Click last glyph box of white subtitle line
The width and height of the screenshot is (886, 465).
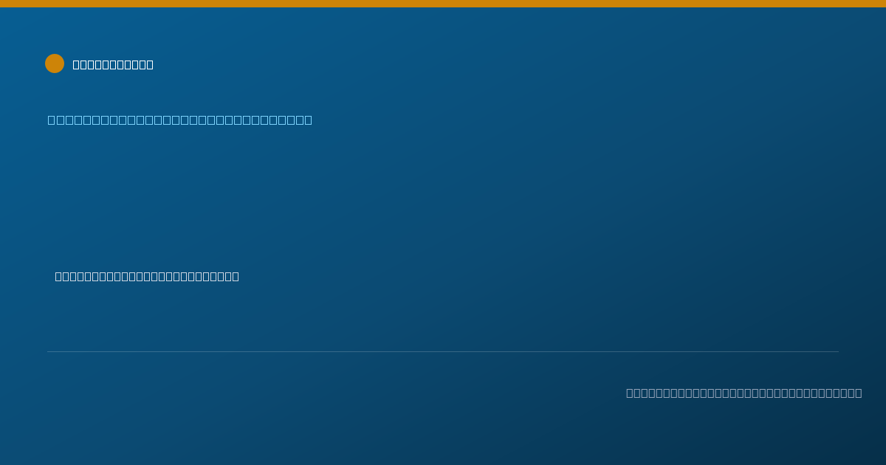click(235, 276)
